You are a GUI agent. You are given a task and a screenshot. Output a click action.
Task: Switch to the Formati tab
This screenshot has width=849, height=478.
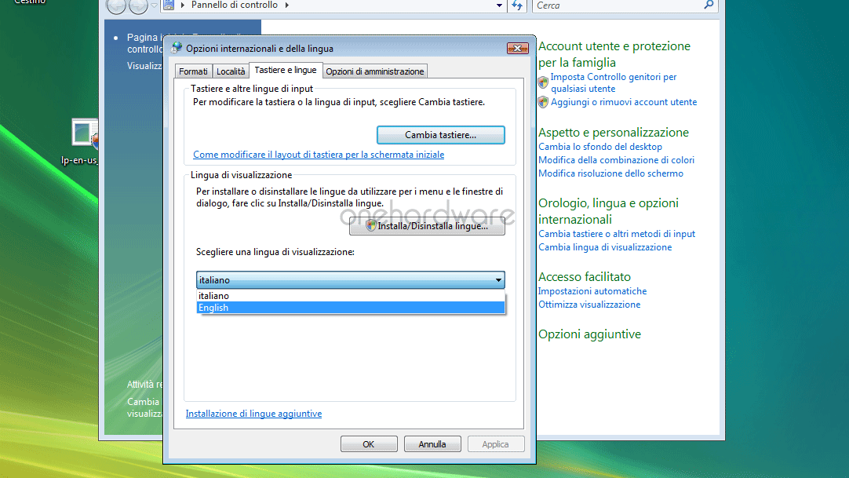click(x=193, y=71)
